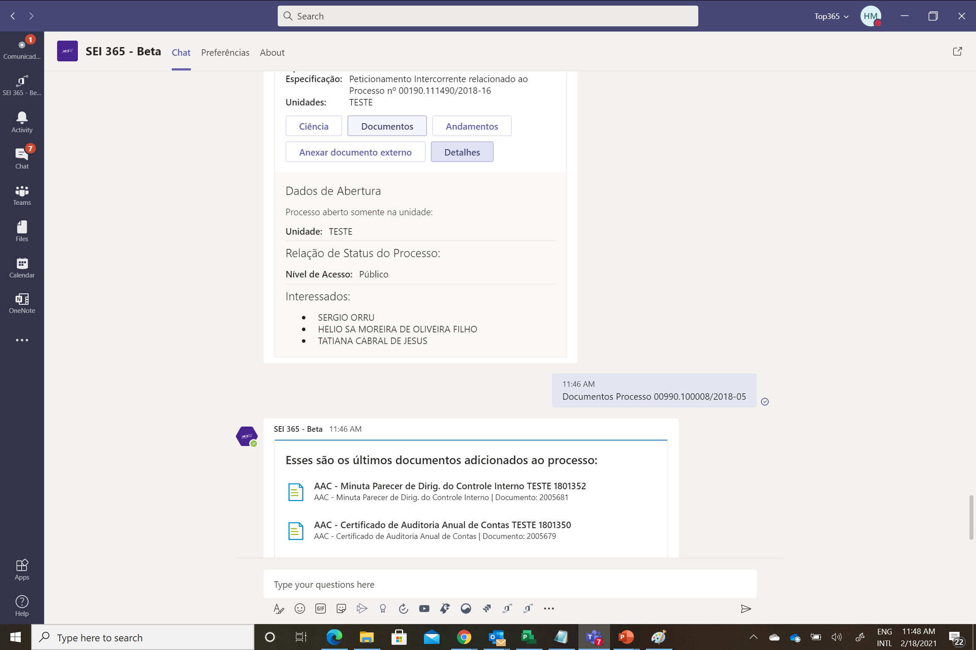Open Activity in left sidebar
This screenshot has height=650, width=976.
(22, 122)
